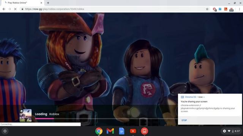Click the "Loading" text label
The height and width of the screenshot is (136, 243).
pyautogui.click(x=41, y=114)
